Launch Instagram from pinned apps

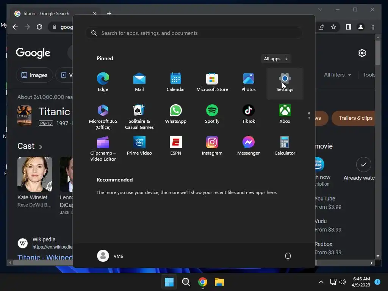tap(212, 146)
